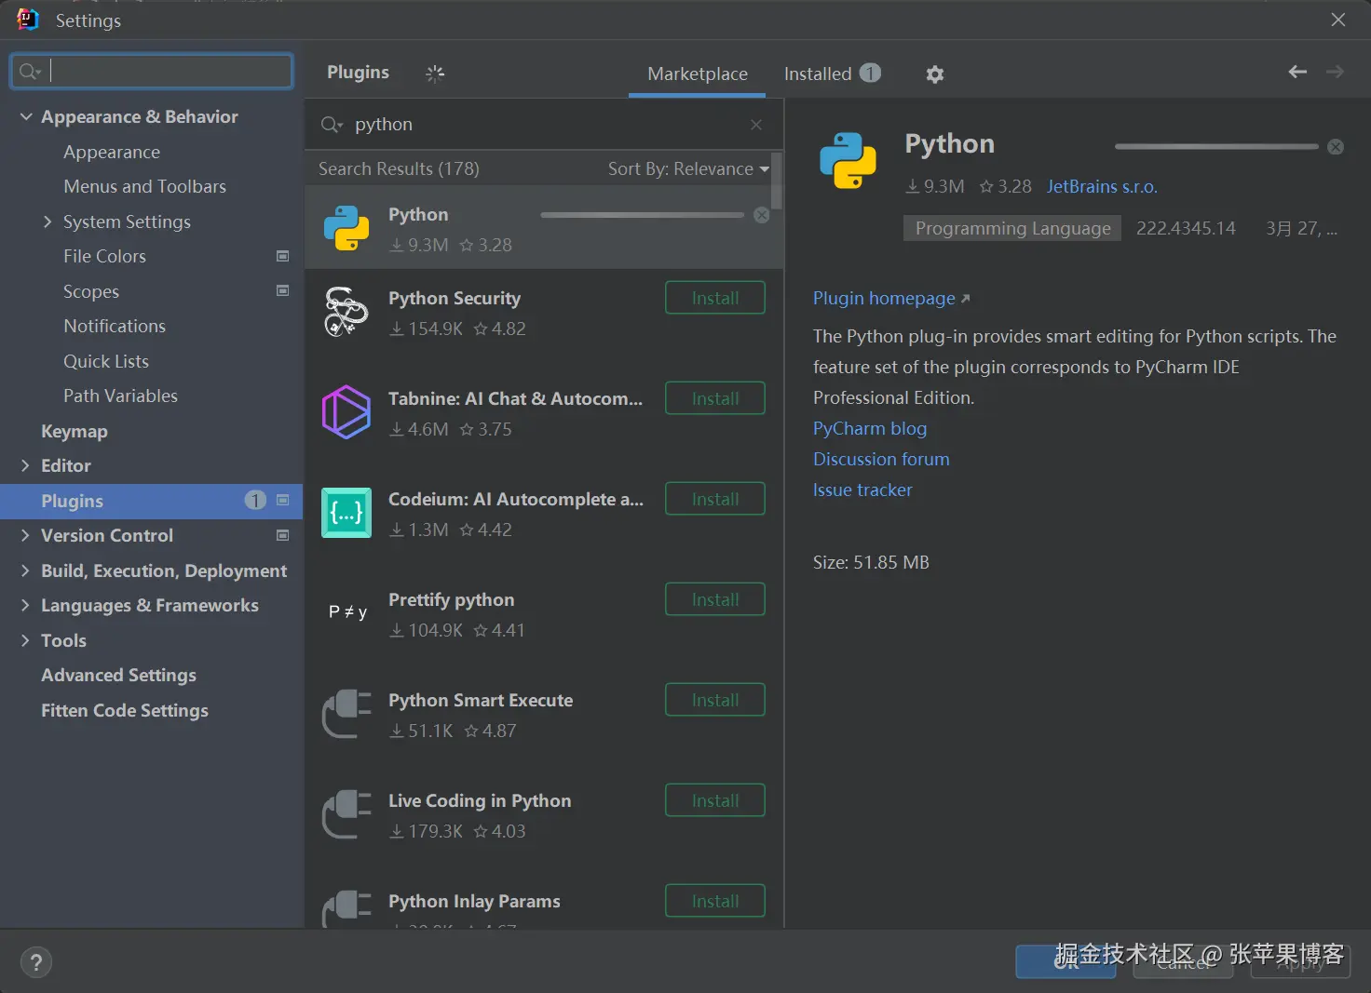Open the help question mark button
Screen dimensions: 1371x993
(x=36, y=962)
